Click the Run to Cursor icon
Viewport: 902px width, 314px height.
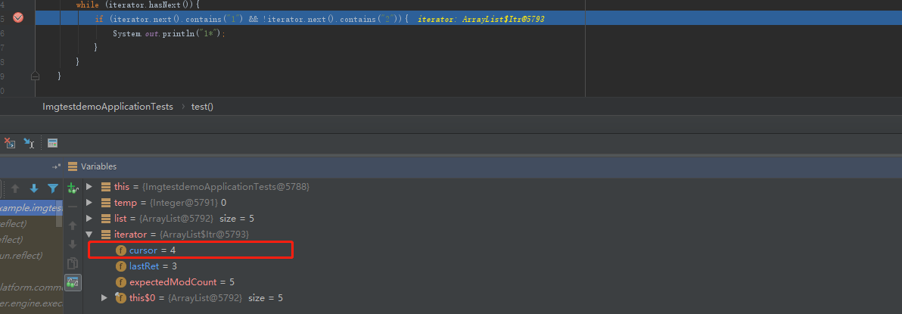pyautogui.click(x=29, y=142)
